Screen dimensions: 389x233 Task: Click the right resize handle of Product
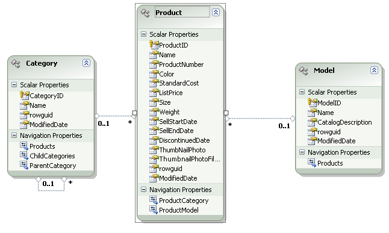(x=226, y=113)
